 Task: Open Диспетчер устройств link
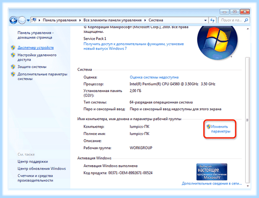click(36, 48)
